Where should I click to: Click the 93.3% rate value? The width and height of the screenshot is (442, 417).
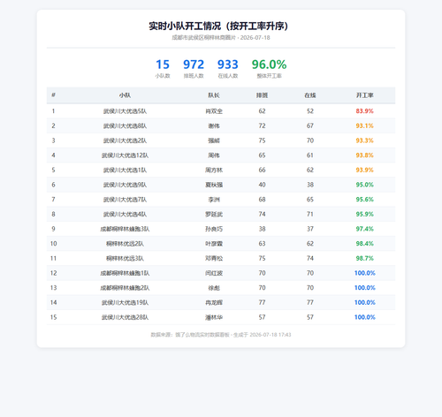pyautogui.click(x=364, y=140)
